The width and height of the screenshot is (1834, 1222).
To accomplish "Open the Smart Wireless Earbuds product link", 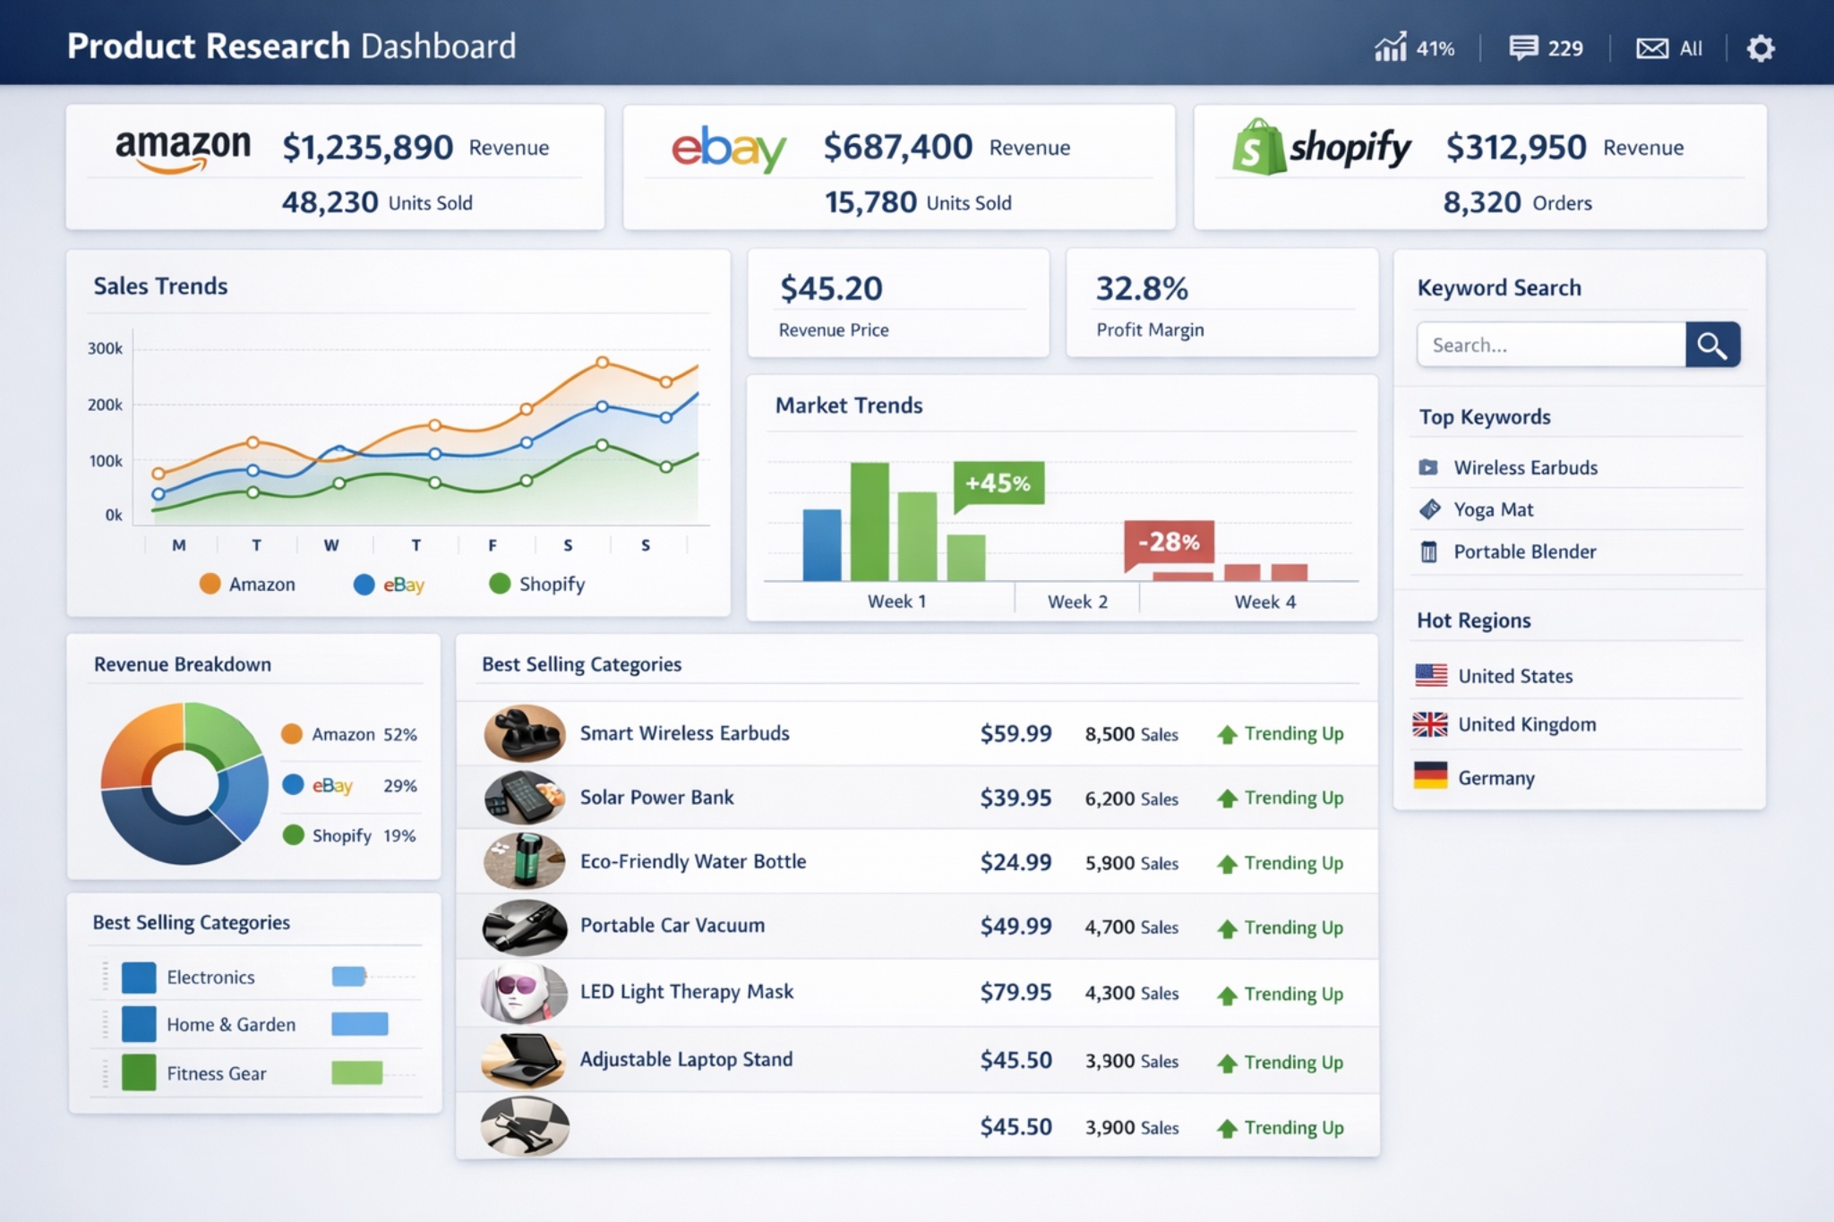I will (685, 733).
